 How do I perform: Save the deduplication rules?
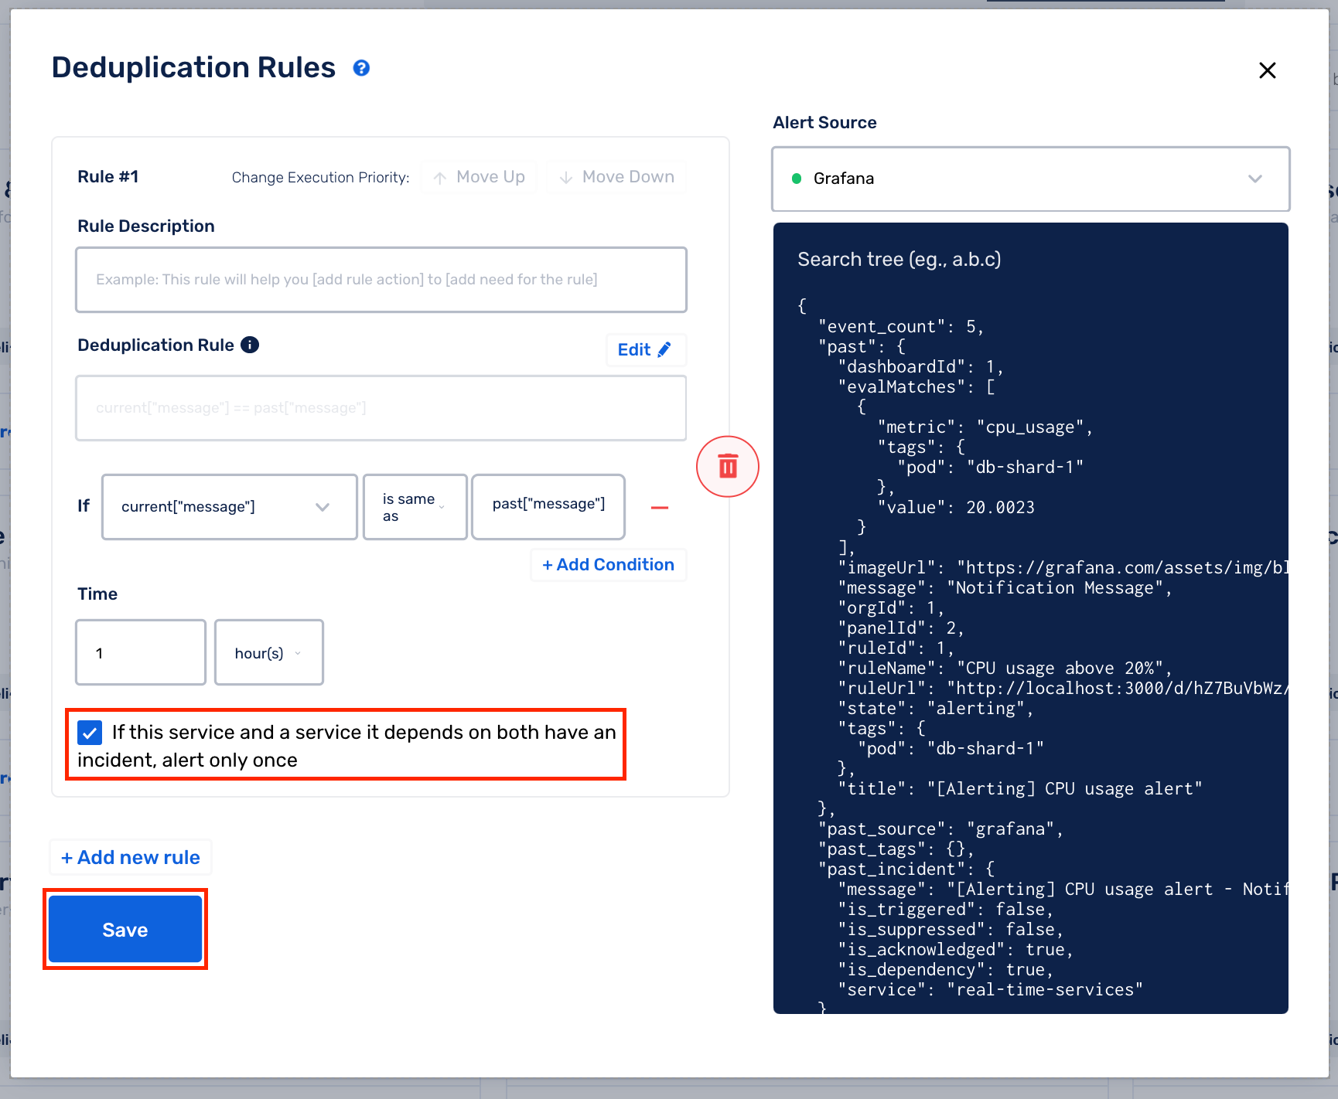125,929
